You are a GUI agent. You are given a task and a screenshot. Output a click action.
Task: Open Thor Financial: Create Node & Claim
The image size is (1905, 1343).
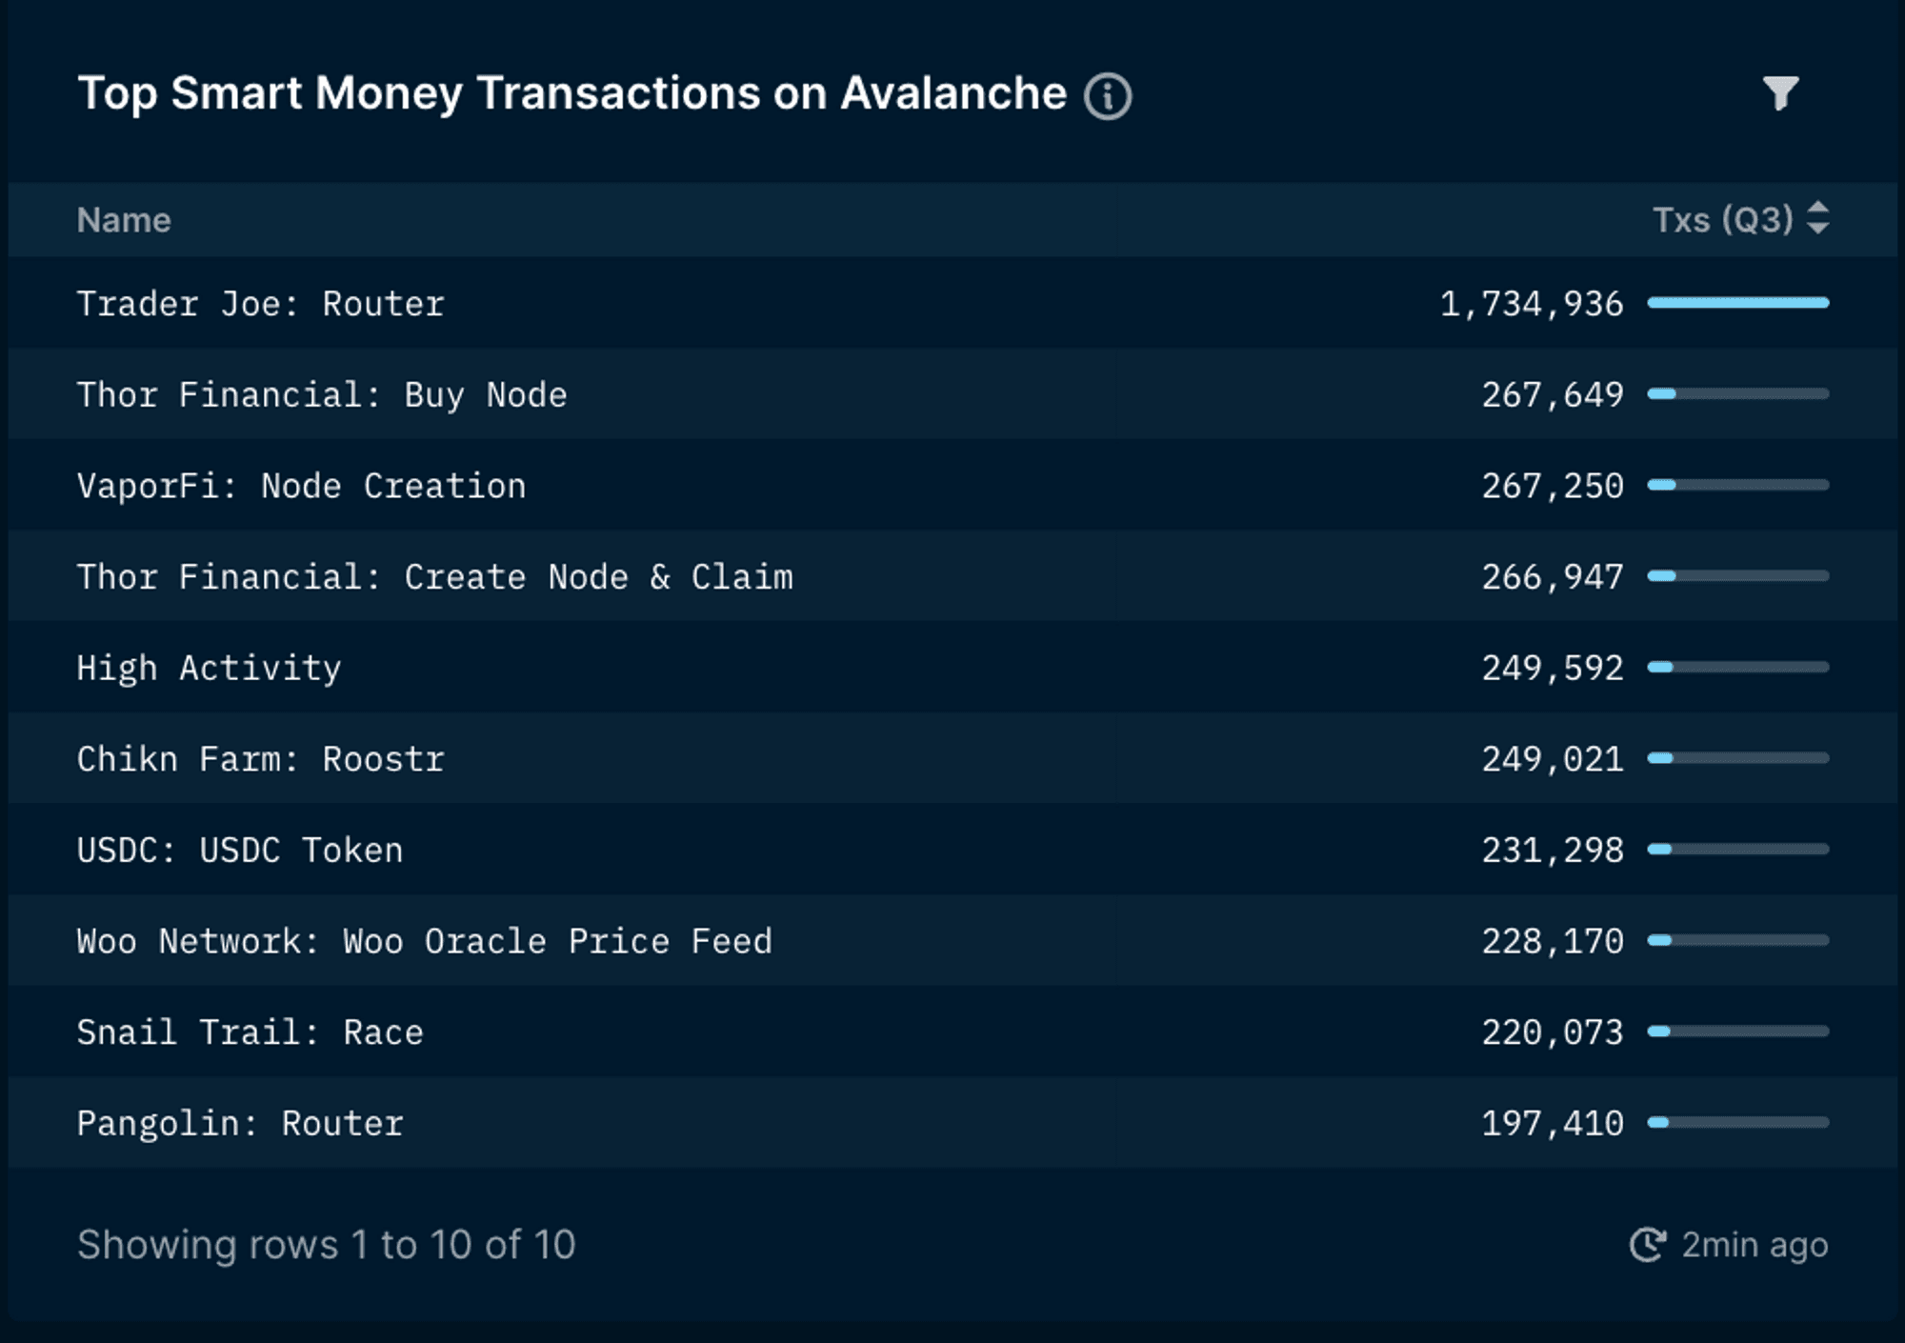952,576
